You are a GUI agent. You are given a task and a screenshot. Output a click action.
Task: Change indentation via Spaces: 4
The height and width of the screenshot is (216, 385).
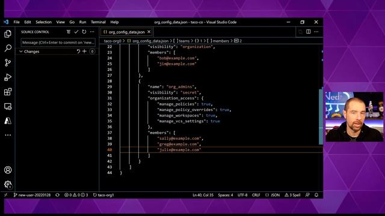coord(226,195)
